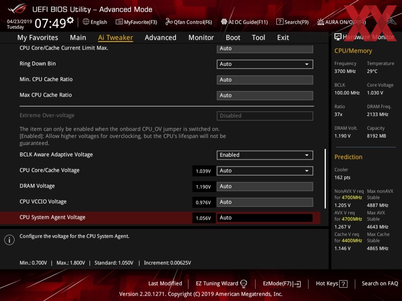Switch to the Main tab
Image resolution: width=402 pixels, height=301 pixels.
point(78,37)
